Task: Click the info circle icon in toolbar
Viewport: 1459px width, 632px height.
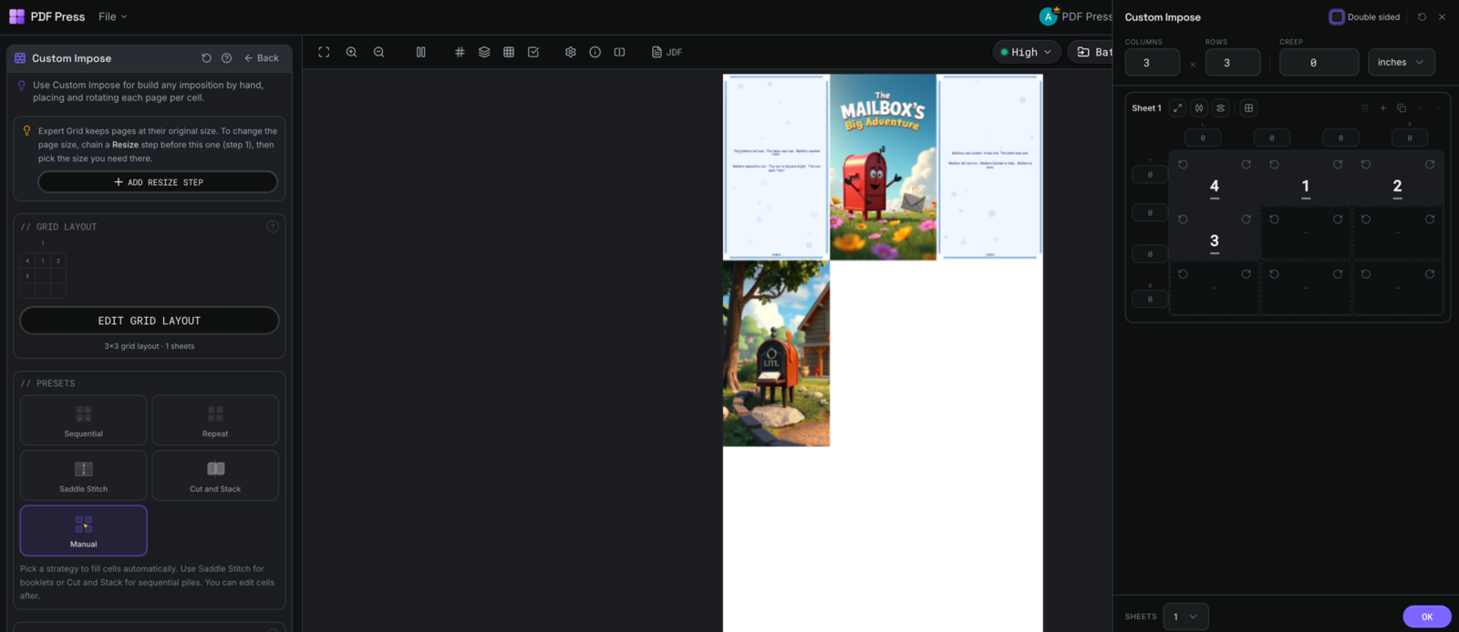Action: [595, 52]
